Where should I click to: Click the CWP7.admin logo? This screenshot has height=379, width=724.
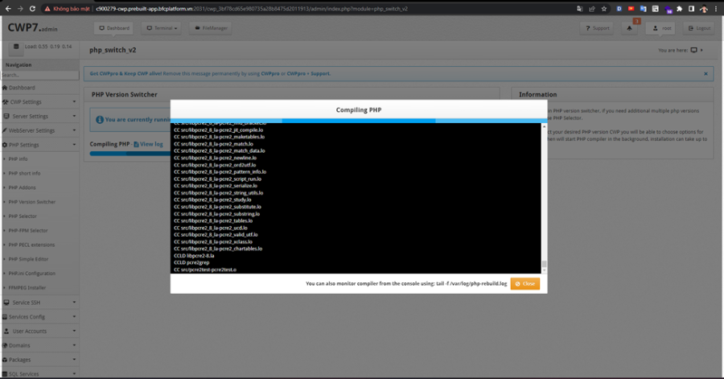pos(32,27)
